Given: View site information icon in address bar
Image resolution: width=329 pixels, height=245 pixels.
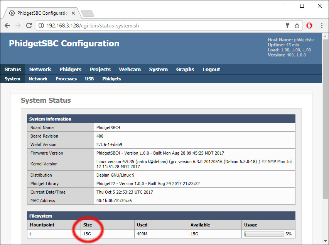Looking at the screenshot, I should (x=41, y=26).
